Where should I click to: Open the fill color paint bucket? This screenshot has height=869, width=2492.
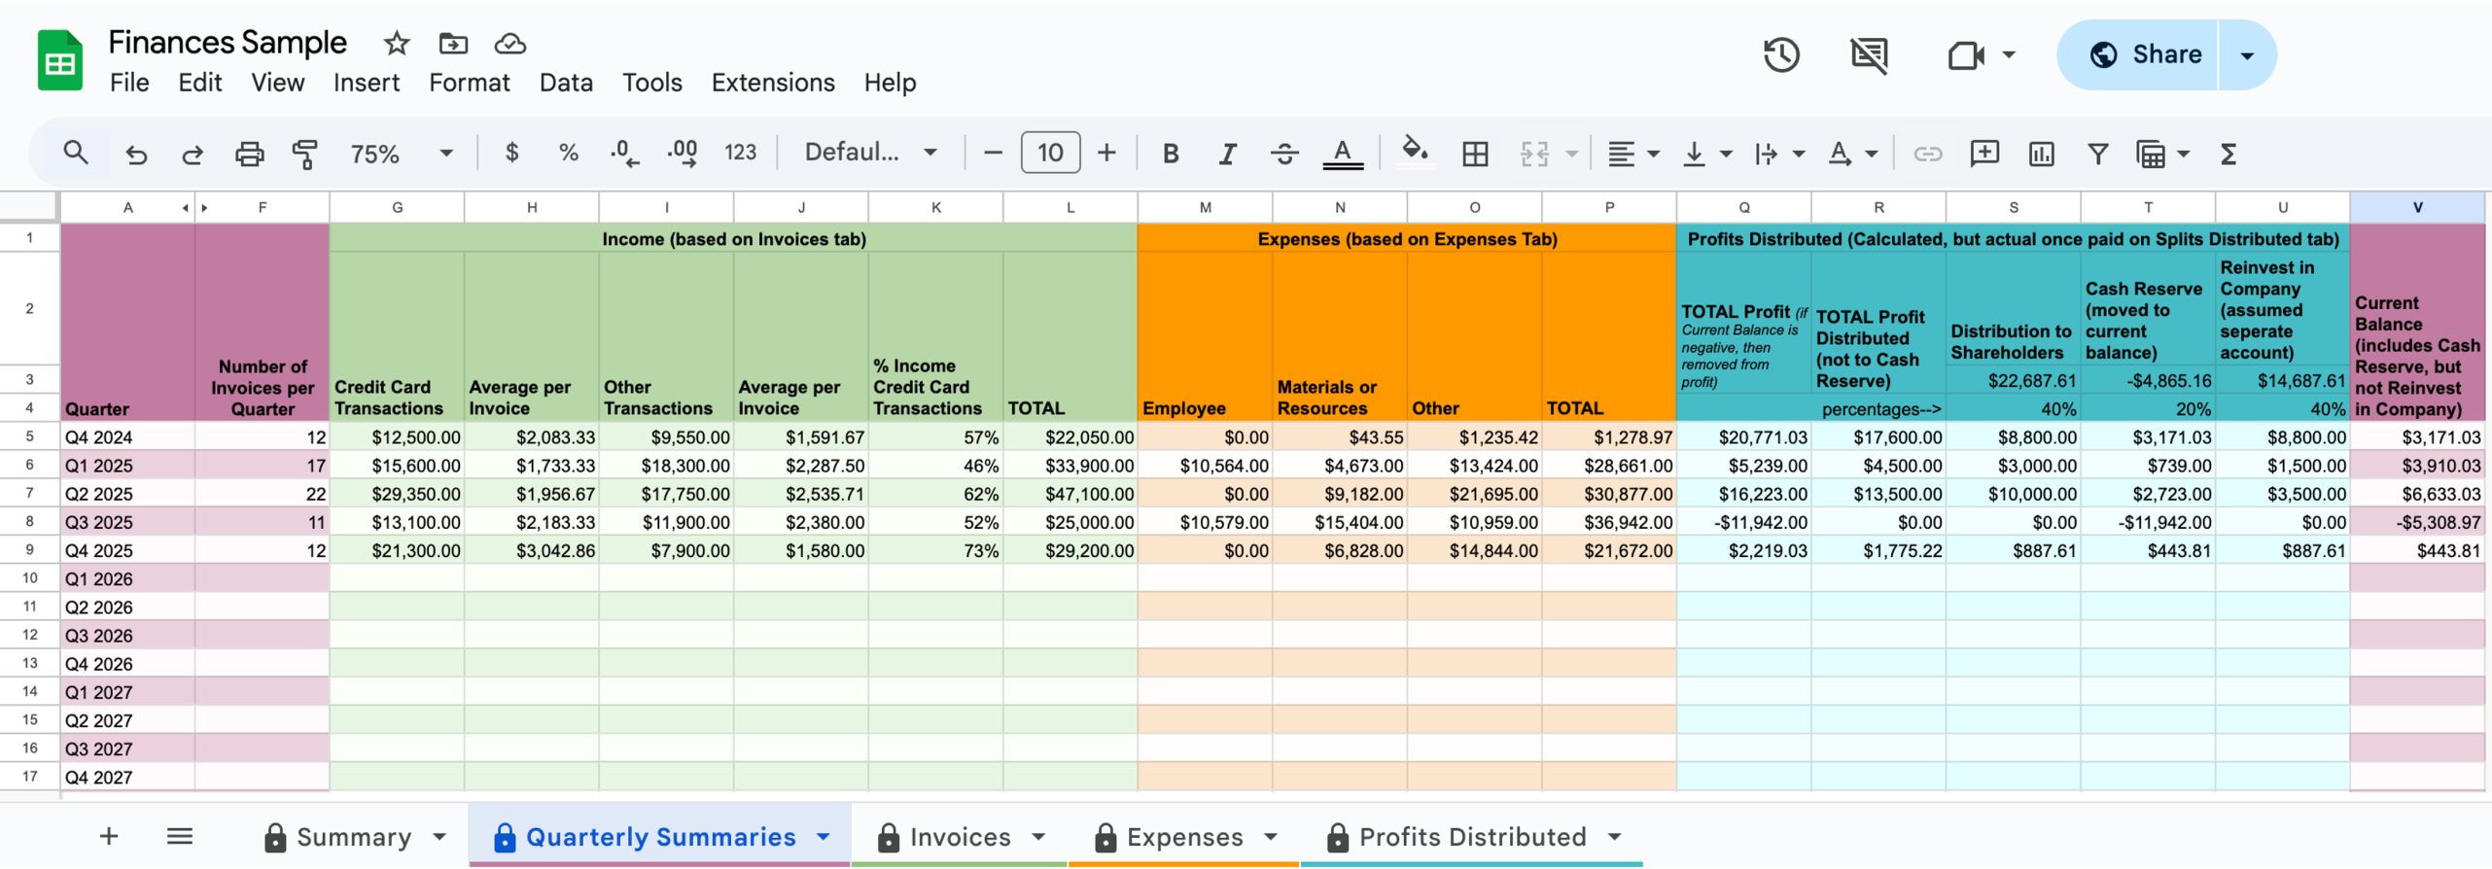[x=1414, y=153]
